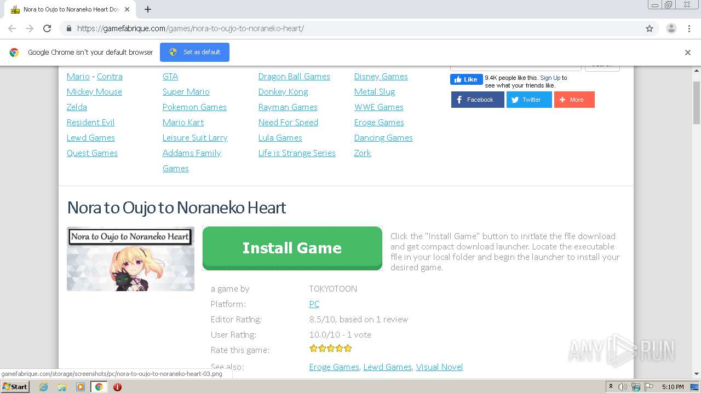Open the Pokemon Games link
This screenshot has height=394, width=701.
(x=194, y=107)
